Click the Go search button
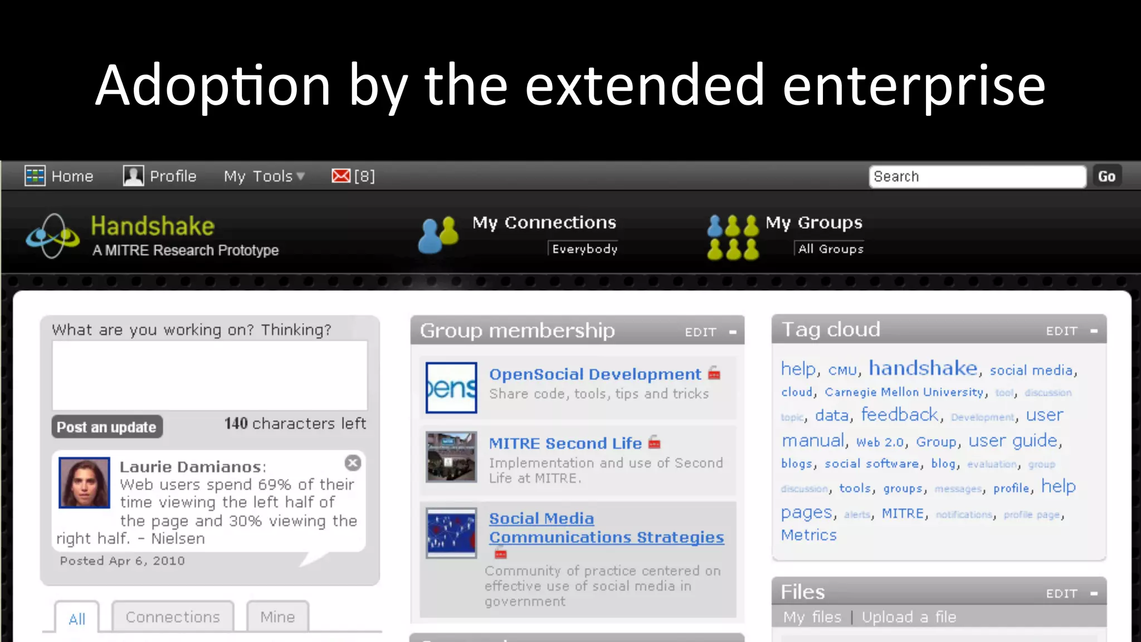Screen dimensions: 1141x642 (1106, 176)
